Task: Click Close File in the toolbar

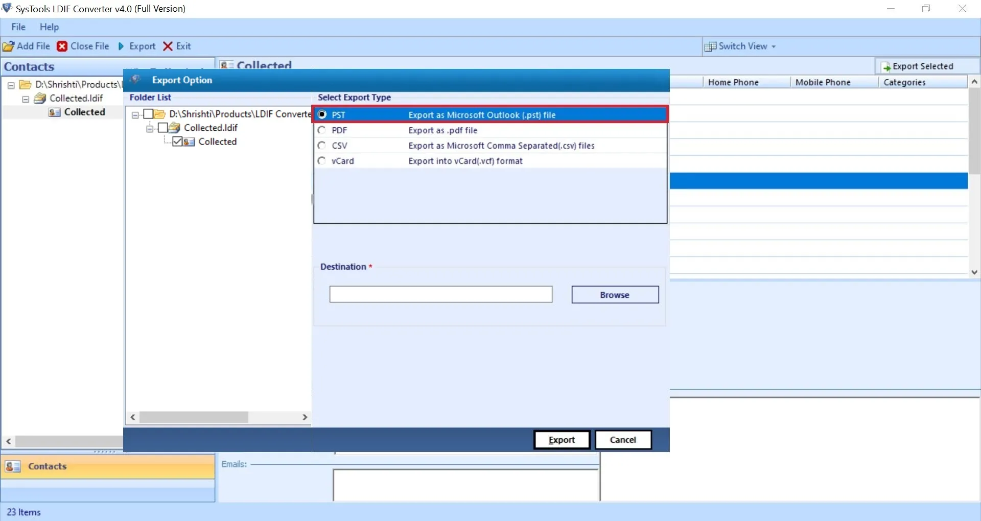Action: coord(83,46)
